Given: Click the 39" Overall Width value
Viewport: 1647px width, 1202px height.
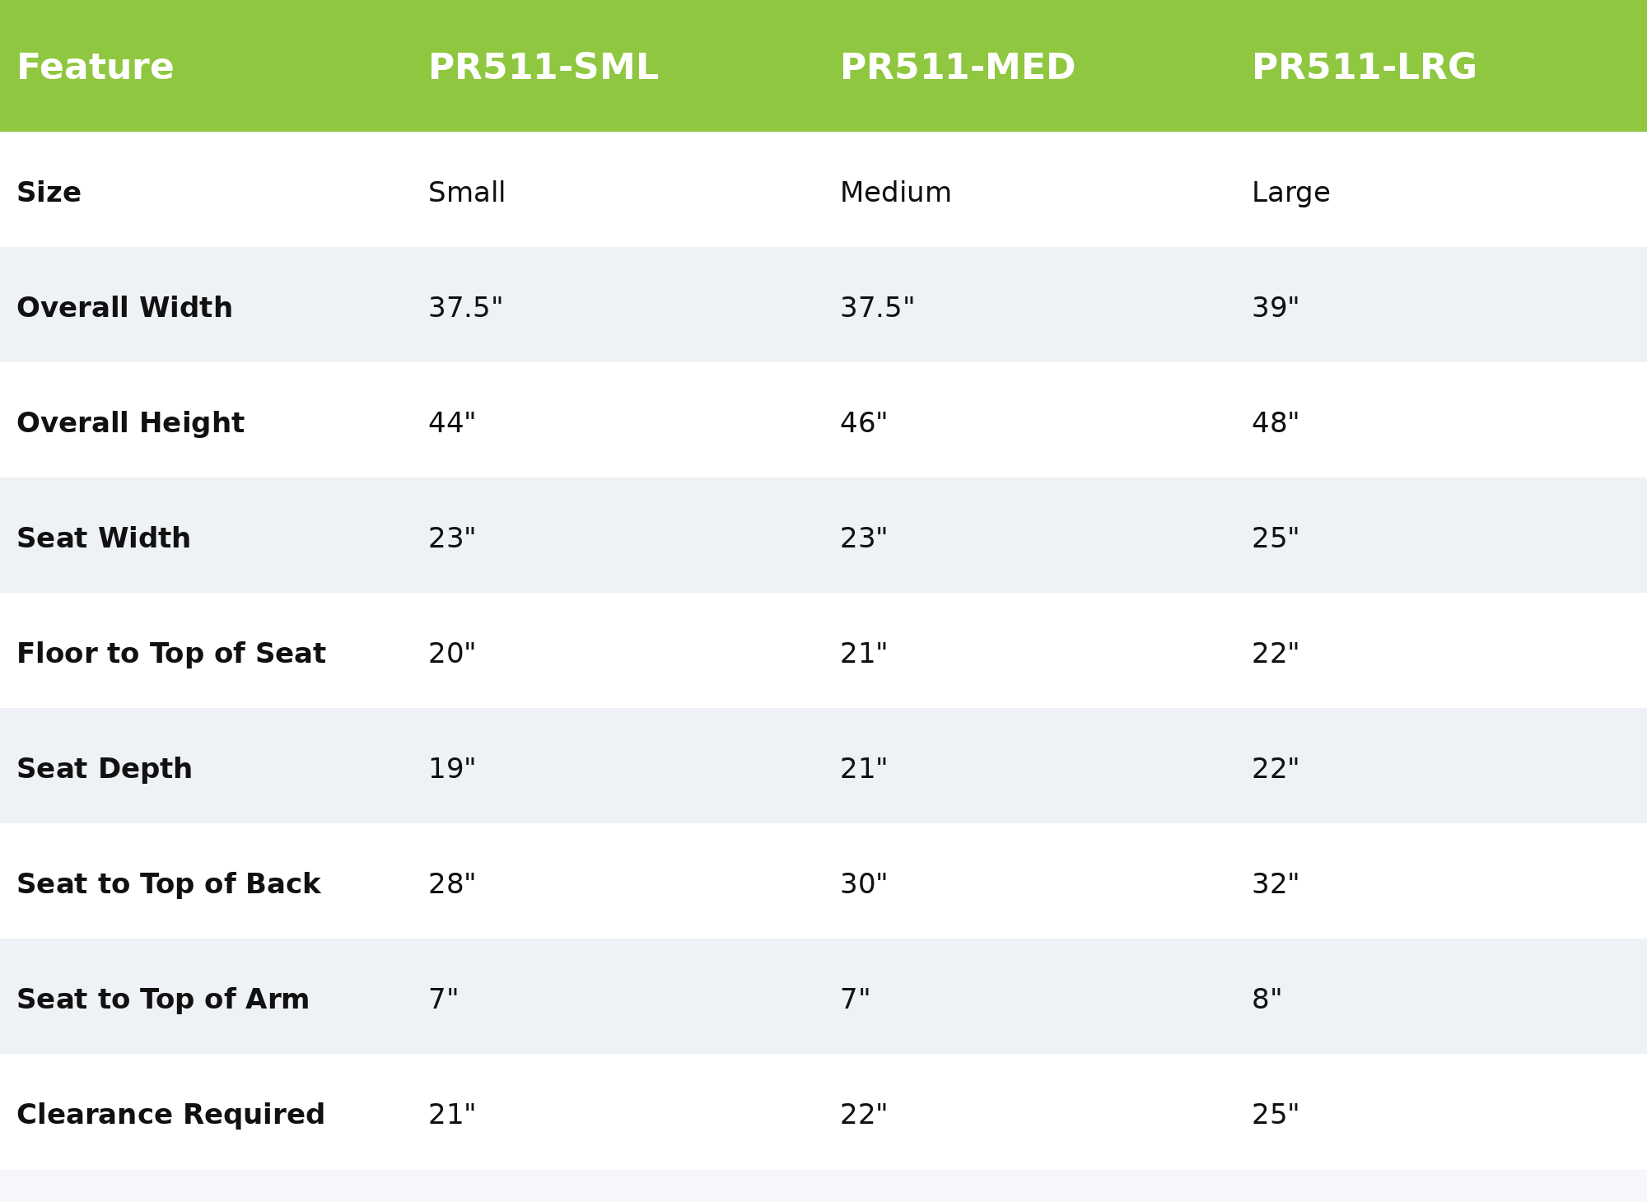Looking at the screenshot, I should (x=1275, y=308).
